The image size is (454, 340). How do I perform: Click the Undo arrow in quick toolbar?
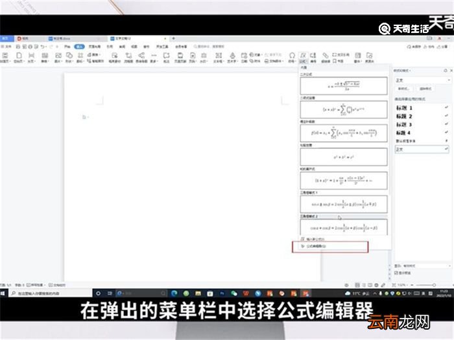point(43,47)
